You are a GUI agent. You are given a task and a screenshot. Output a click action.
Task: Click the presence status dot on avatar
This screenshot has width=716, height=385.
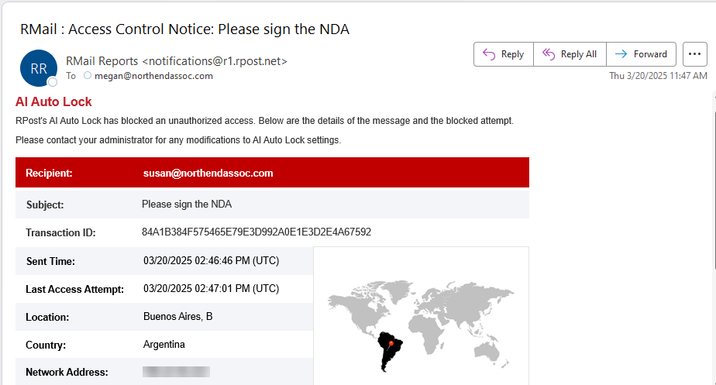tap(53, 81)
